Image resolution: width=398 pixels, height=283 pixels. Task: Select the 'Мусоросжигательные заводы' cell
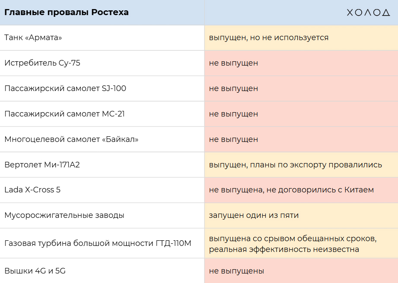pyautogui.click(x=64, y=215)
